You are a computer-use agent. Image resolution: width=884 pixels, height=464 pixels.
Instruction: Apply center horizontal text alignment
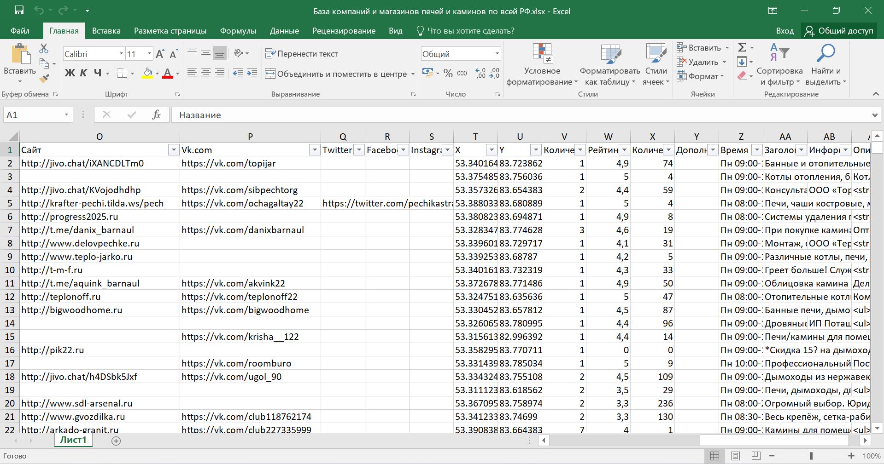pyautogui.click(x=206, y=74)
